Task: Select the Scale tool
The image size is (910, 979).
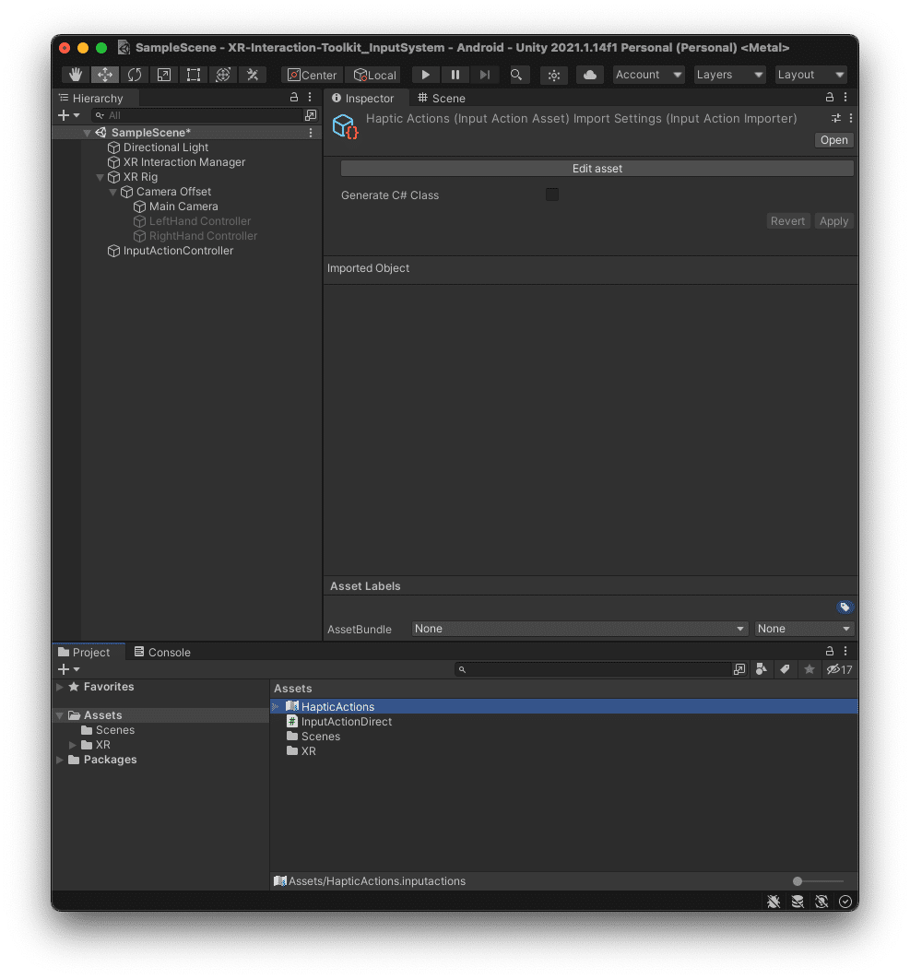Action: 163,75
